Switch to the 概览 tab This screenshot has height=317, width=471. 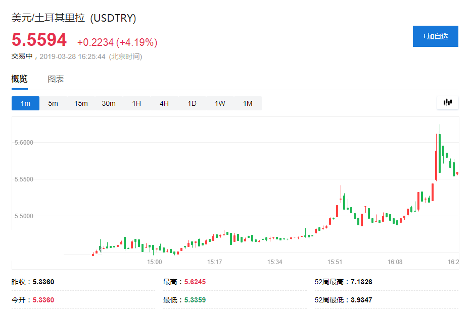pyautogui.click(x=20, y=79)
